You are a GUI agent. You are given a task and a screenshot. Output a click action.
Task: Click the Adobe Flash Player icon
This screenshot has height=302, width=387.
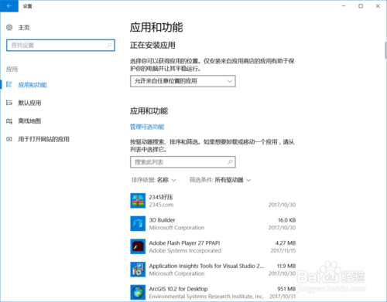[x=138, y=246]
